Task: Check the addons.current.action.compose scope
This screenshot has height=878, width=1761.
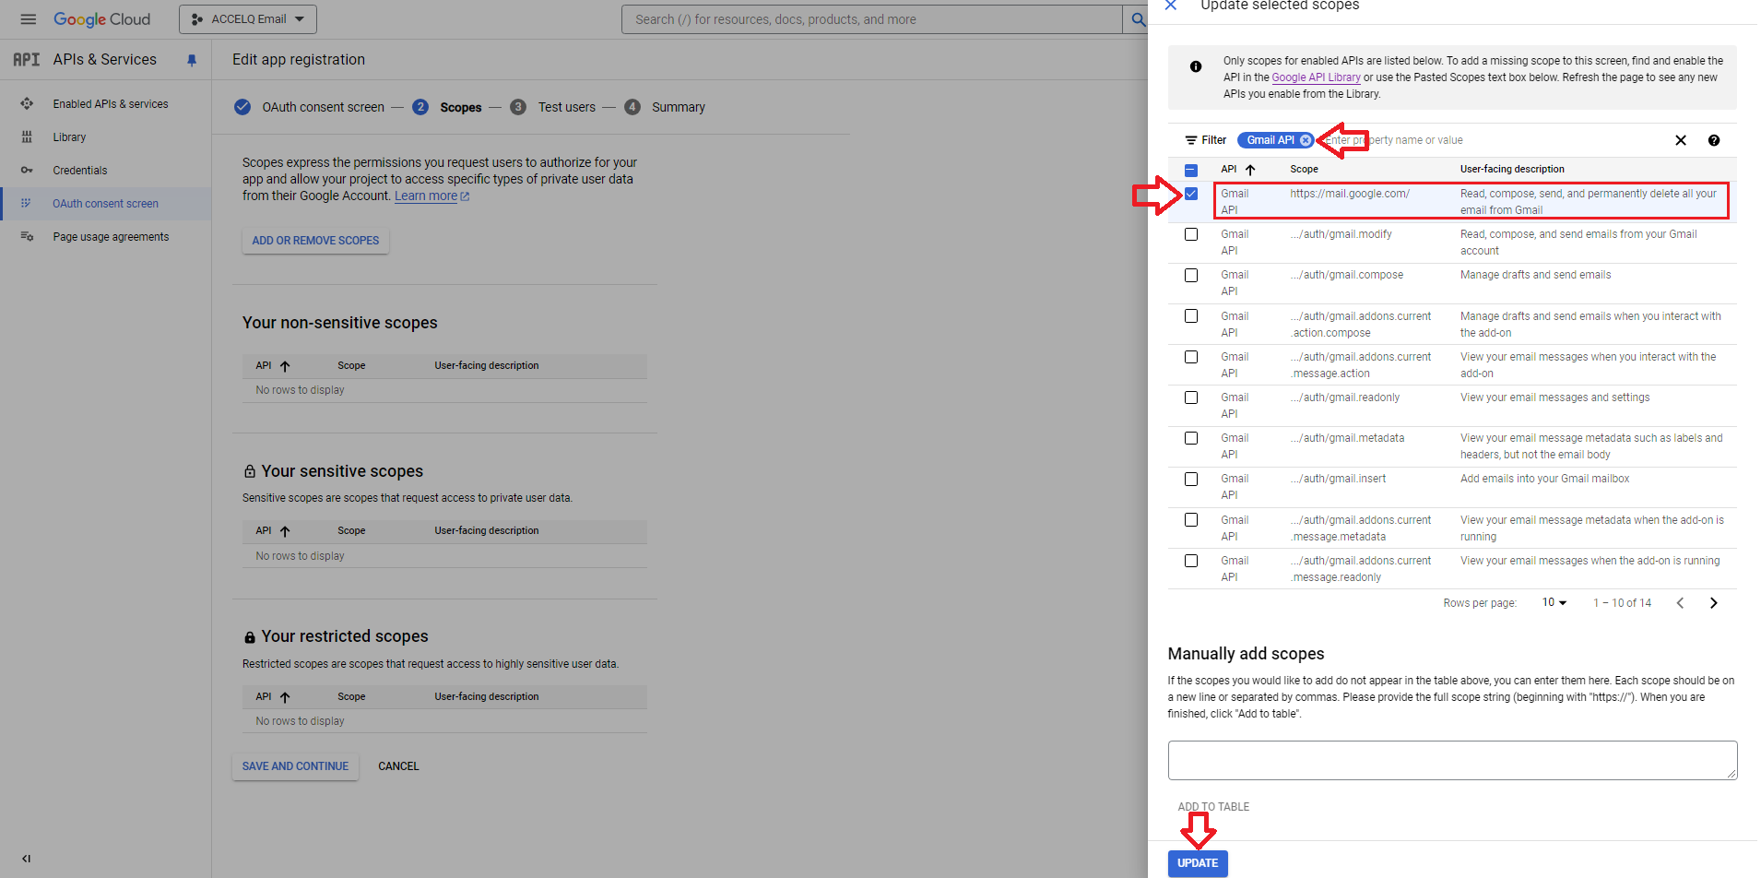Action: click(1191, 316)
